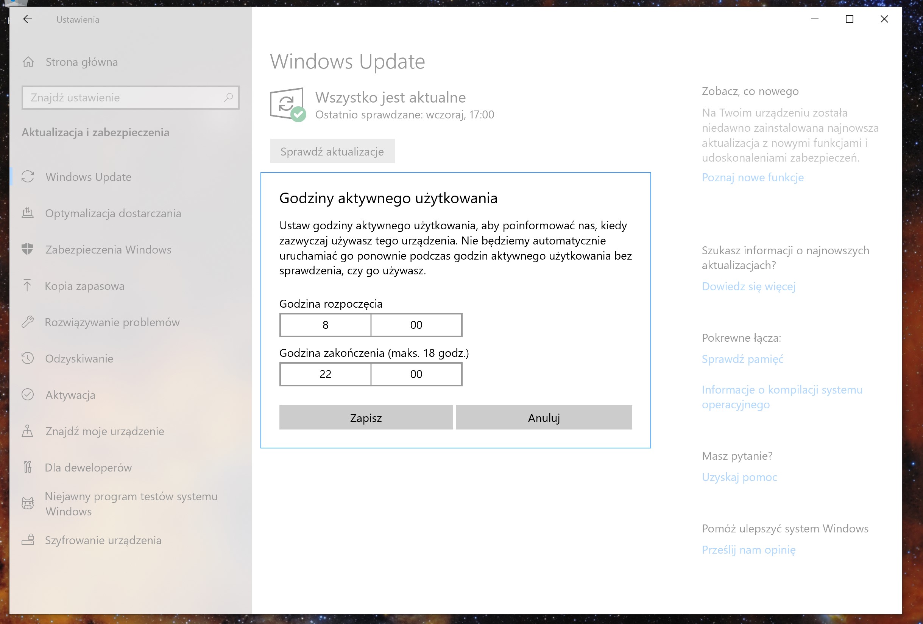
Task: Click Dowiedz się więcej link
Action: pyautogui.click(x=748, y=286)
